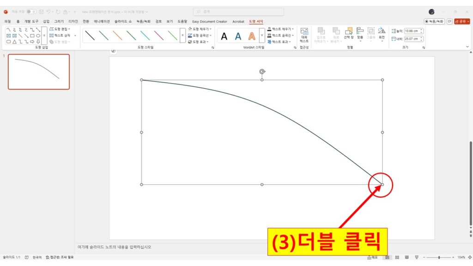The width and height of the screenshot is (473, 266).
Task: Open the 텍스트 상자 dropdown arrow
Action: [x=75, y=35]
